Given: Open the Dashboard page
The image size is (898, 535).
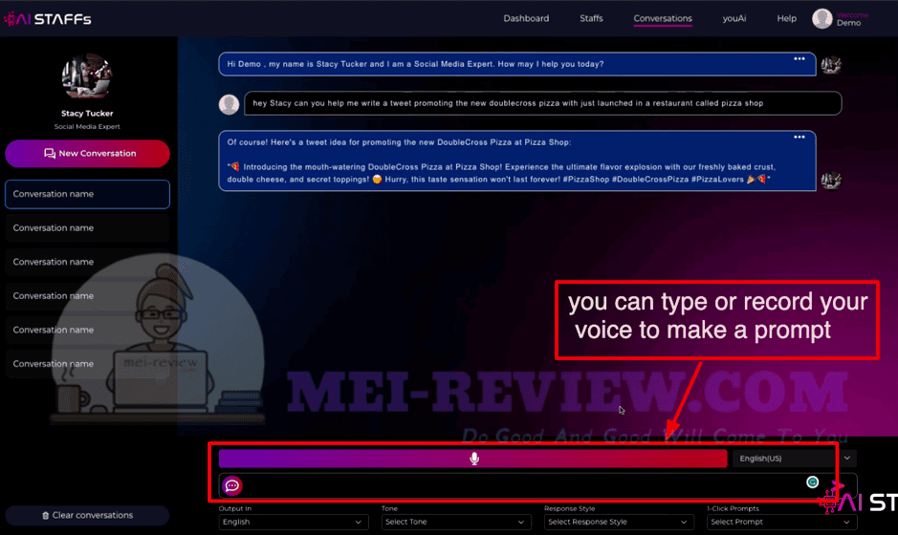Looking at the screenshot, I should (526, 18).
